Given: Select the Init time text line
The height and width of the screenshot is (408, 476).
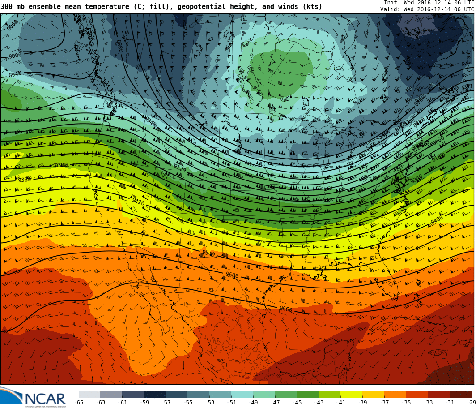Looking at the screenshot, I should tap(429, 2).
